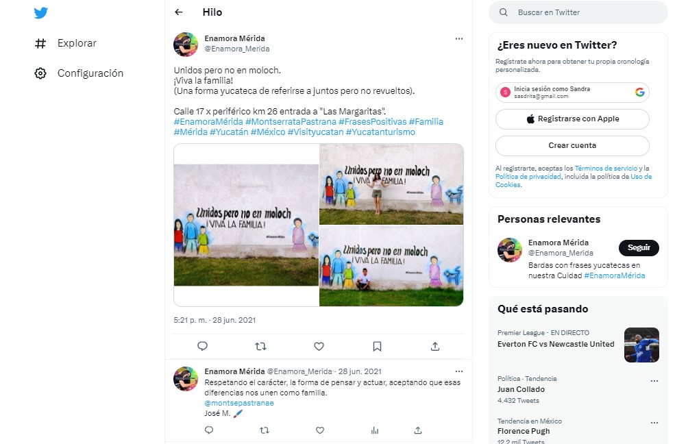
Task: Like the reply tweet by Enamora Mérida
Action: [x=320, y=430]
